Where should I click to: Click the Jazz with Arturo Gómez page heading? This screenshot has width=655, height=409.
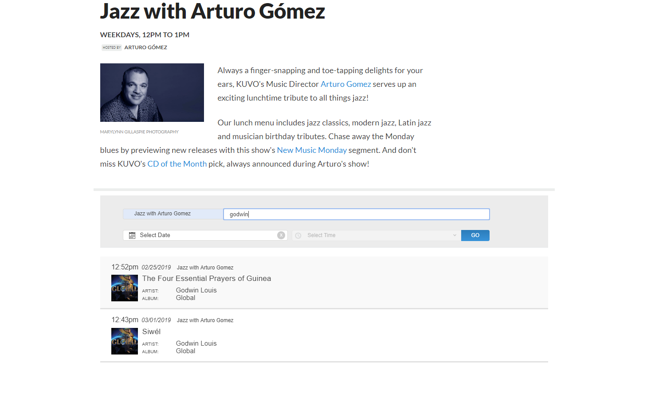212,11
